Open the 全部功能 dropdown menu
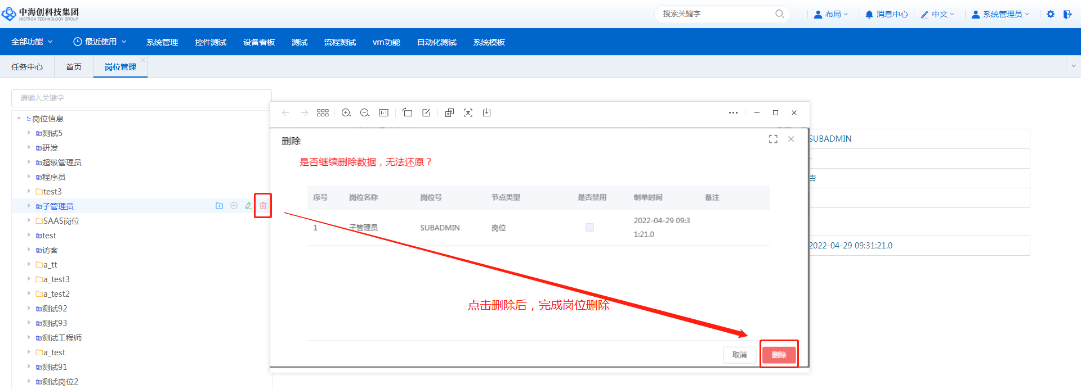 pyautogui.click(x=32, y=42)
